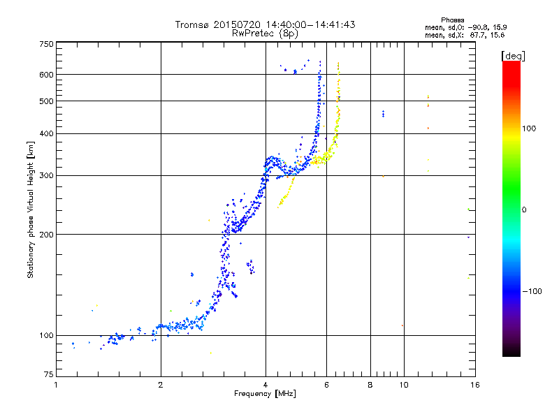Click the colorbar label '-100'

click(x=532, y=291)
